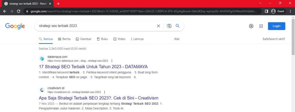This screenshot has width=295, height=112.
Task: Clear the search box with X icon
Action: pos(158,26)
